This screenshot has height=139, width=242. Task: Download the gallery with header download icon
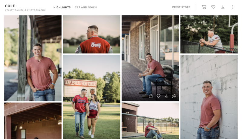[223, 7]
